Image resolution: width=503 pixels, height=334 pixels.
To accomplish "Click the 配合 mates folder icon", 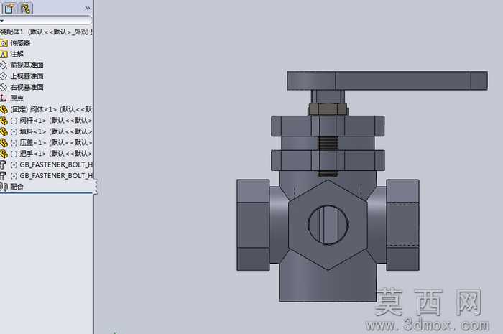I will tap(4, 187).
